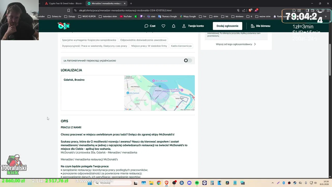Image resolution: width=332 pixels, height=187 pixels.
Task: Expand Więcej od tego ogłoszeniodawcy
Action: [236, 44]
